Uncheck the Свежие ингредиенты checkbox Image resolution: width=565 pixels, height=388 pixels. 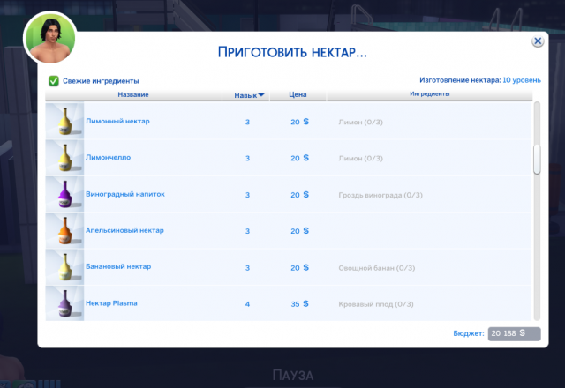[54, 80]
